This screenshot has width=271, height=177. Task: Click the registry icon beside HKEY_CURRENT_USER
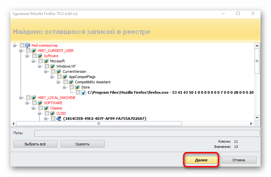[x=34, y=51]
